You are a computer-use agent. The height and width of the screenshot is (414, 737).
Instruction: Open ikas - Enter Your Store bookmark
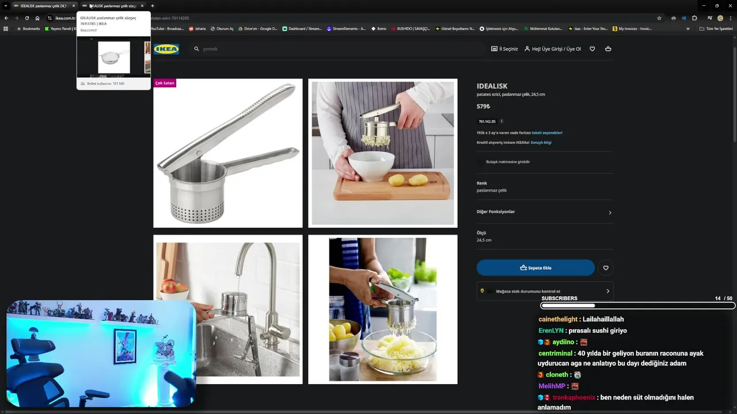[x=588, y=28]
